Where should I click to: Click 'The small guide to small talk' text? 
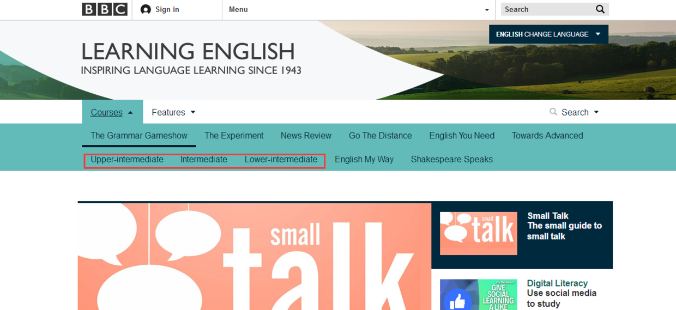564,231
